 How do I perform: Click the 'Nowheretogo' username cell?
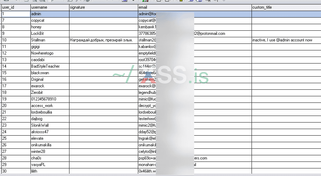(x=50, y=53)
